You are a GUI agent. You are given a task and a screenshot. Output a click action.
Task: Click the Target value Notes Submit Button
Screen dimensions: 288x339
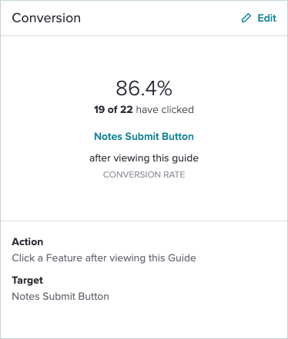[61, 297]
